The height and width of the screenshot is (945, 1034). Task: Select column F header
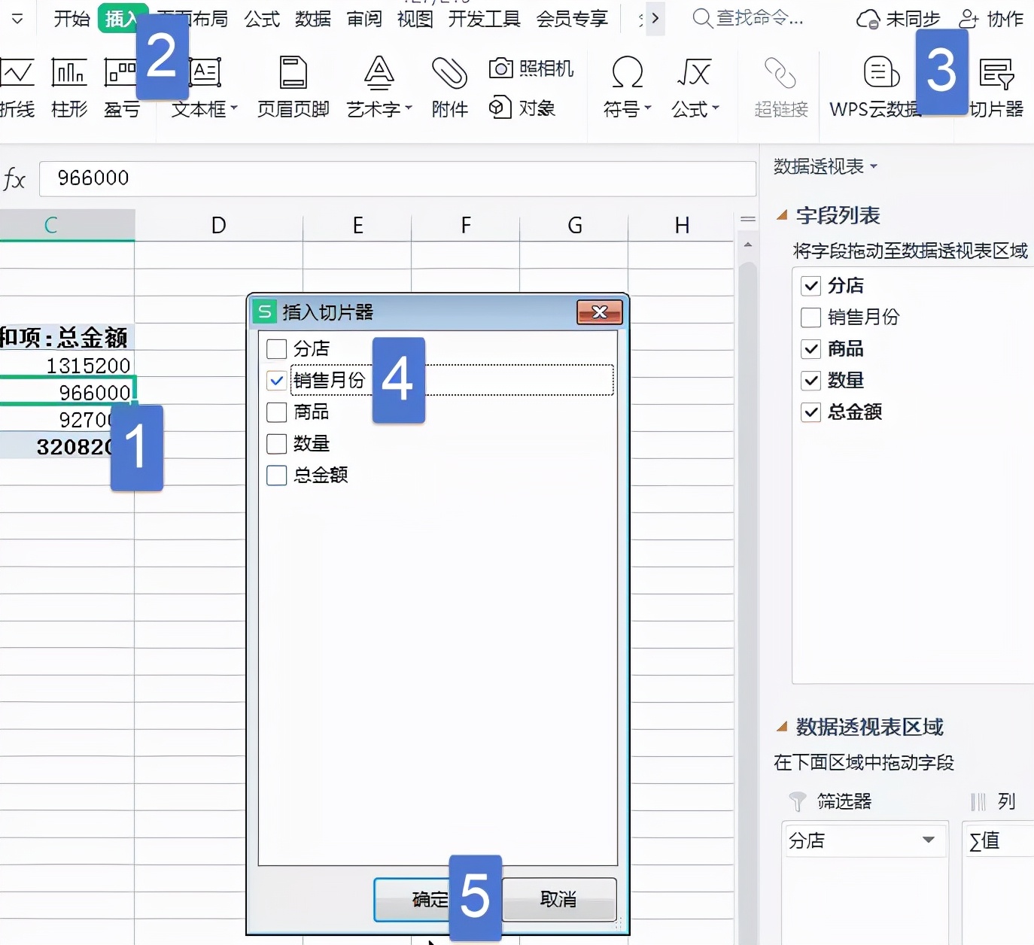pos(466,226)
